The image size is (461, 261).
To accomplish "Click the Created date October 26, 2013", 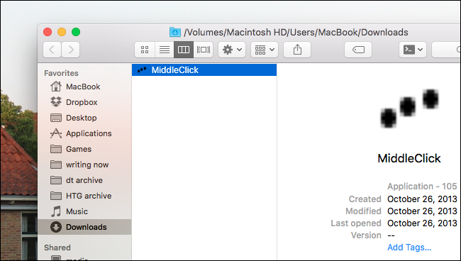I will 422,199.
